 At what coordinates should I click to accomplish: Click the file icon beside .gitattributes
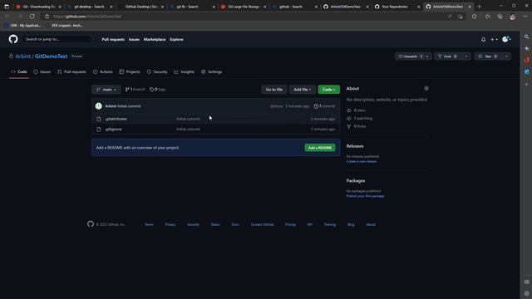click(99, 119)
